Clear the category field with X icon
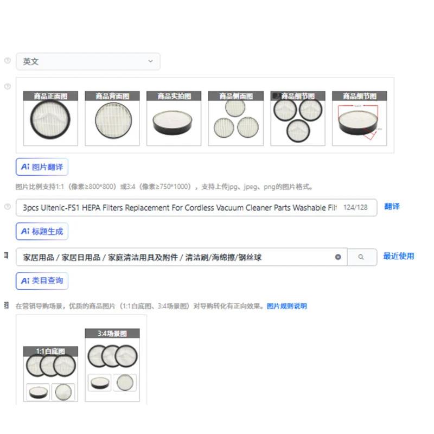 click(x=338, y=257)
